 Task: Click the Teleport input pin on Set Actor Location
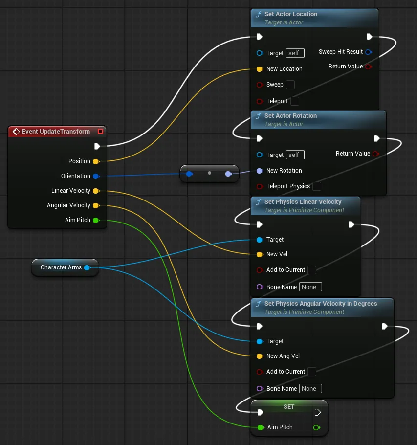tap(260, 101)
